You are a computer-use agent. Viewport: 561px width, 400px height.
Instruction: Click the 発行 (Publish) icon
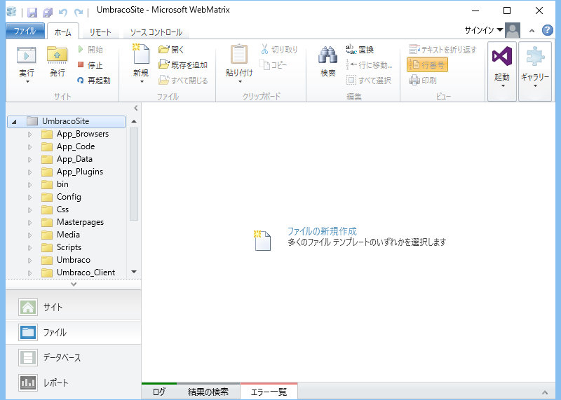pyautogui.click(x=58, y=56)
